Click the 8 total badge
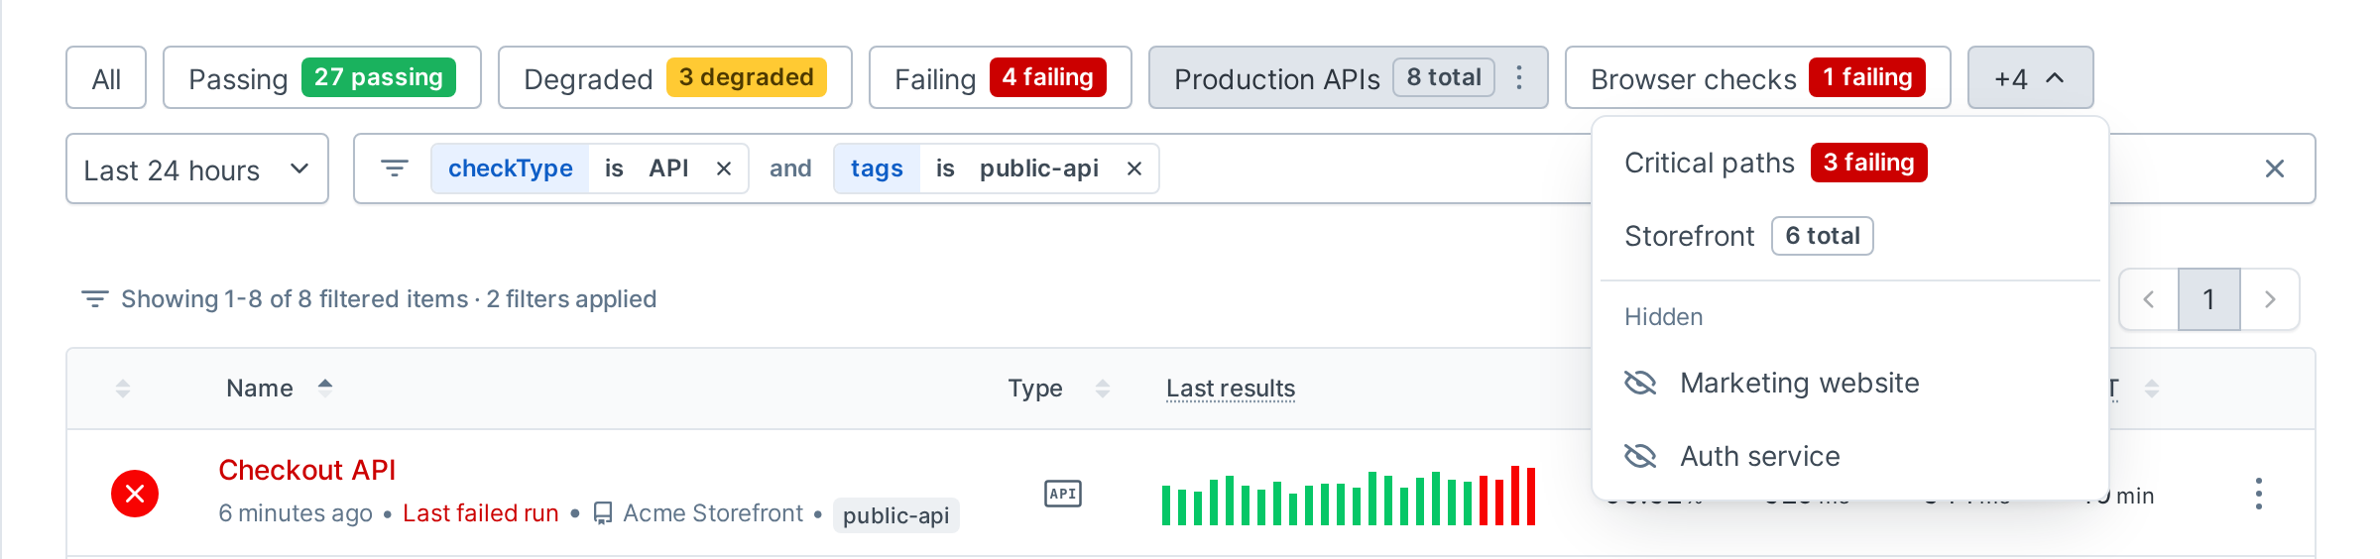The height and width of the screenshot is (559, 2380). (x=1444, y=77)
